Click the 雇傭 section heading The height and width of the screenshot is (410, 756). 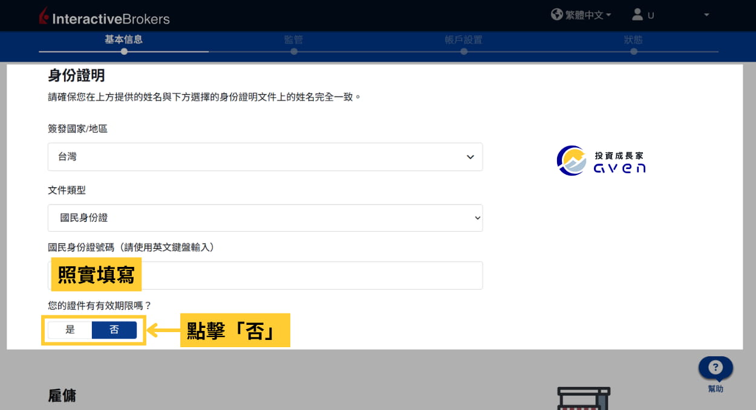(62, 396)
